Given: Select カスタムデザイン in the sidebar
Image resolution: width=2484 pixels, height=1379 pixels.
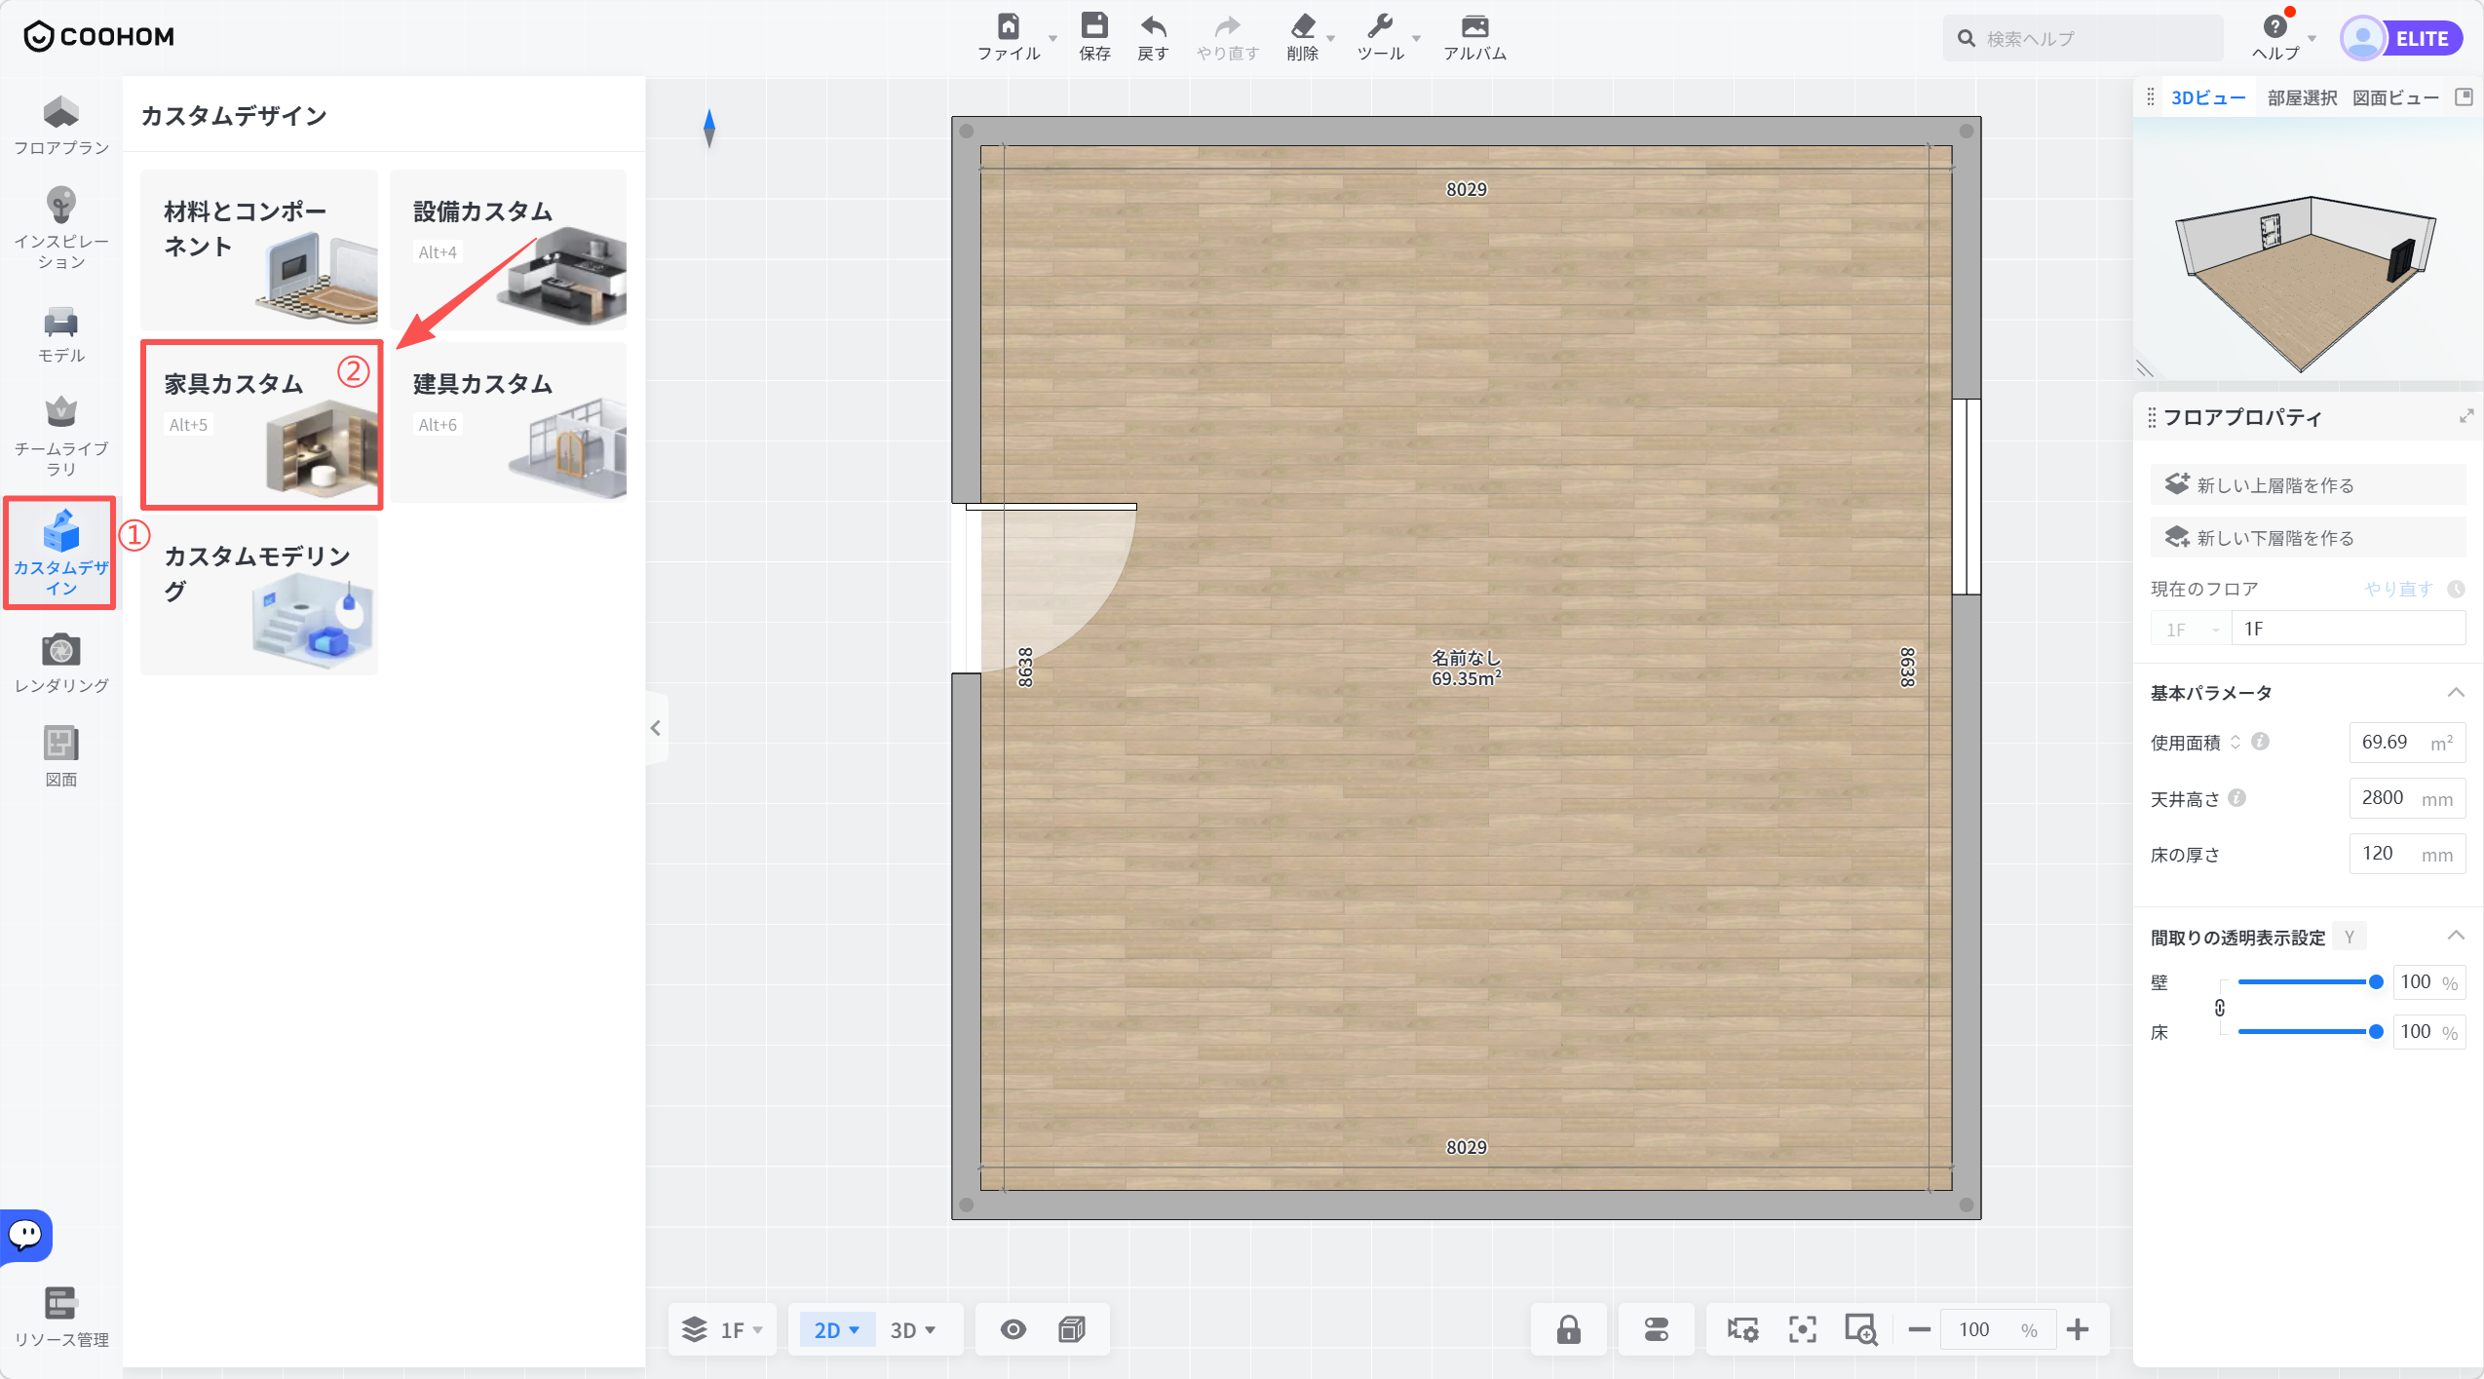Looking at the screenshot, I should 60,553.
